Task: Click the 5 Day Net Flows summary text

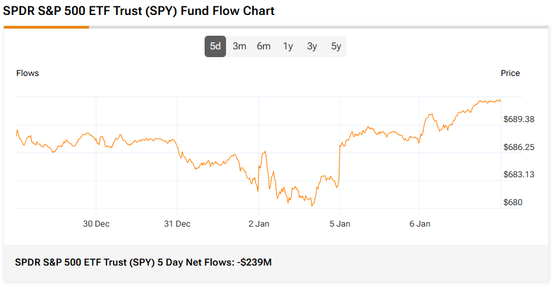Action: (x=143, y=262)
